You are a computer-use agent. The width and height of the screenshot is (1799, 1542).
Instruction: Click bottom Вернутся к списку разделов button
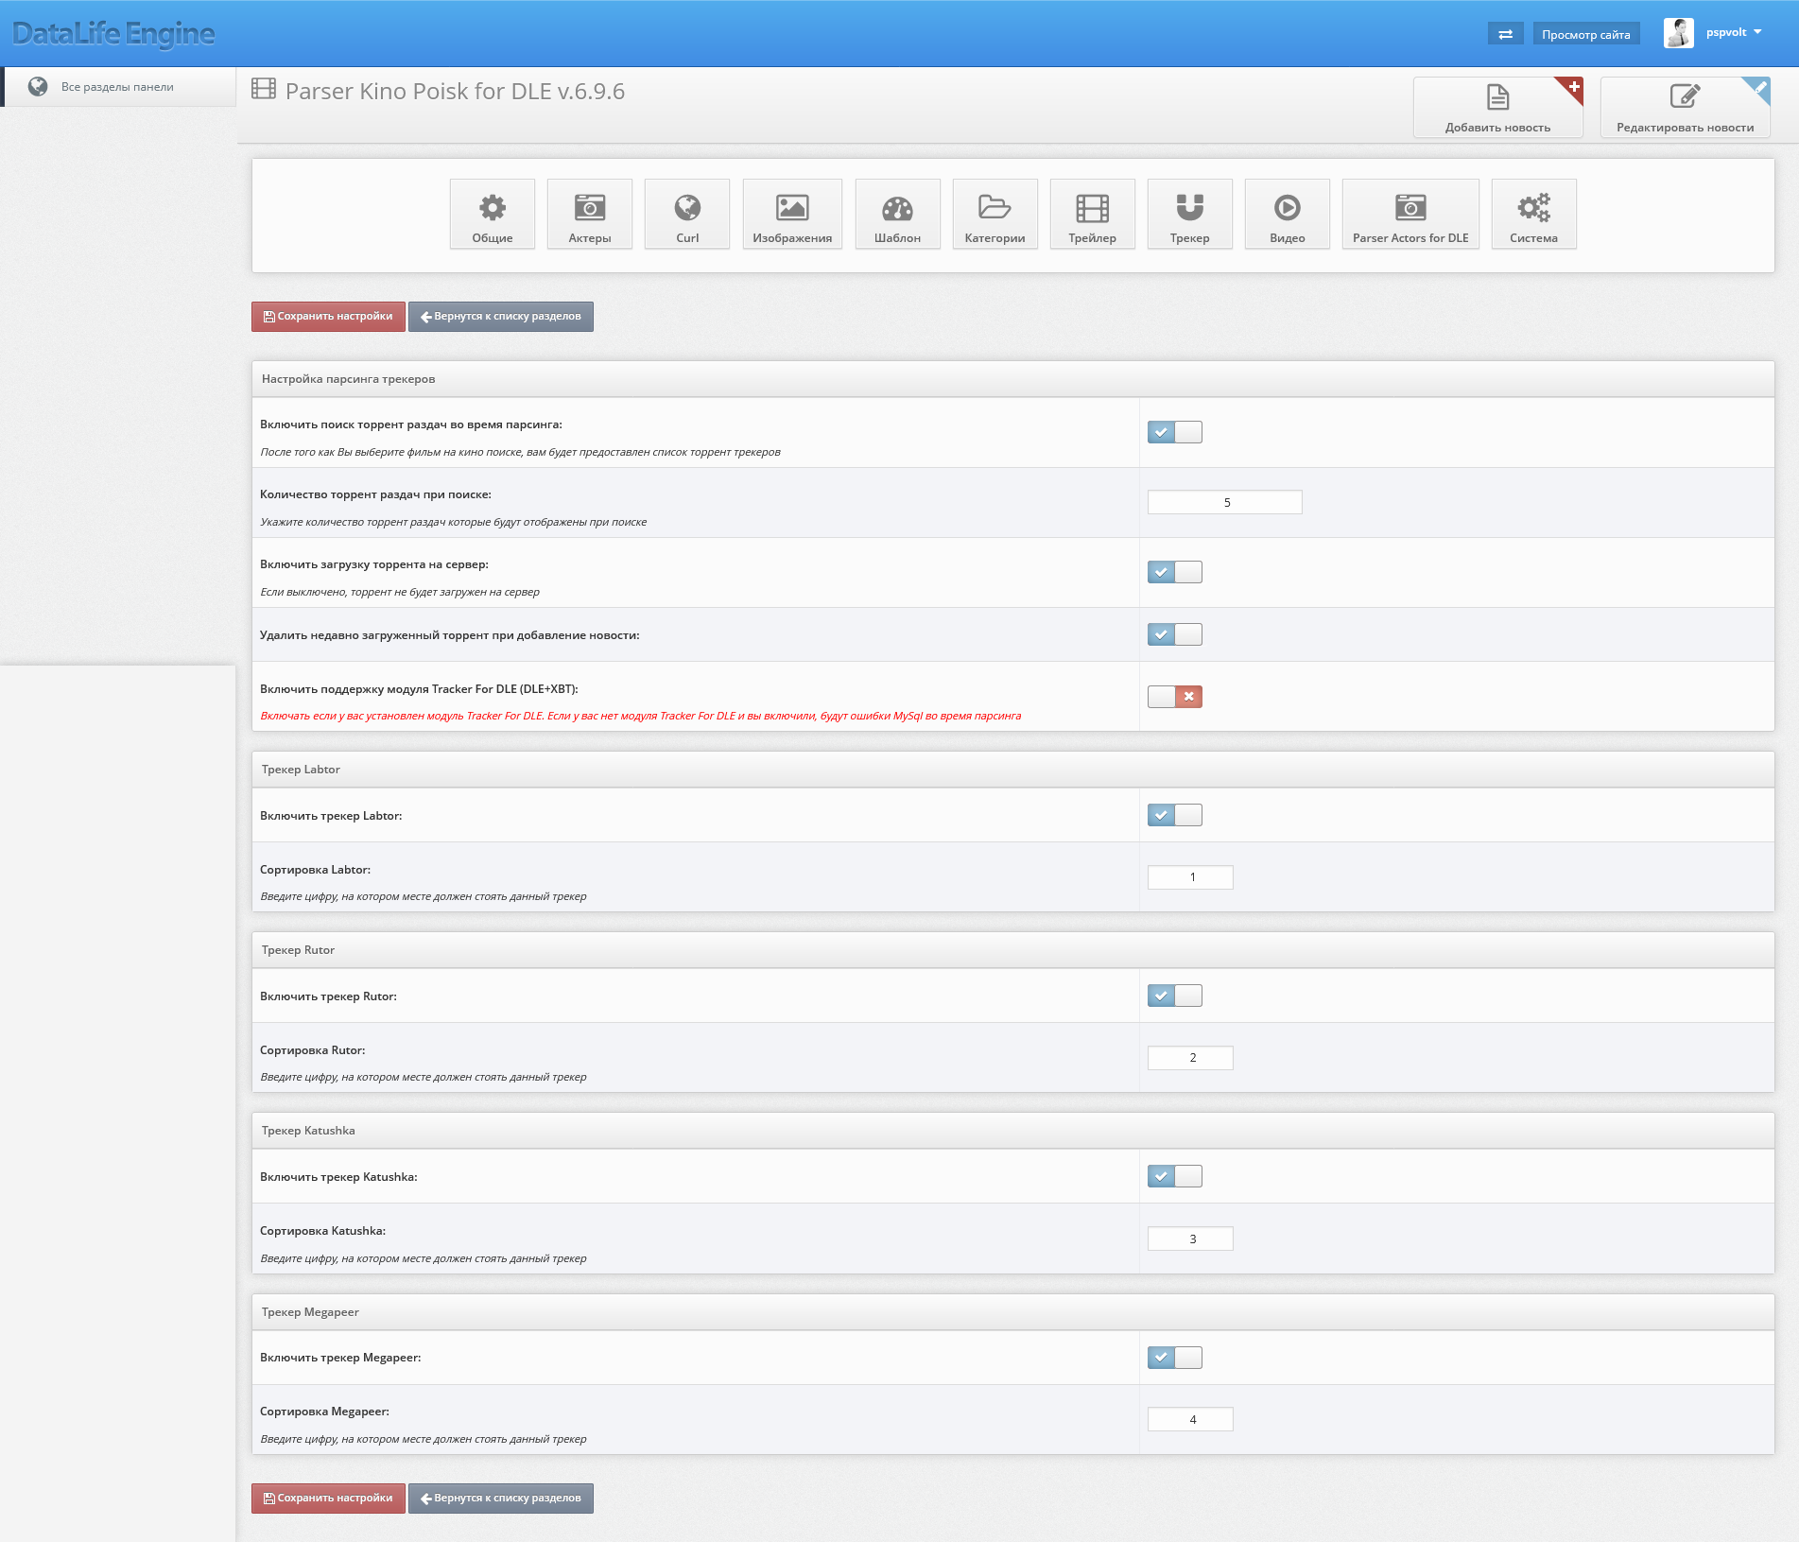tap(501, 1499)
